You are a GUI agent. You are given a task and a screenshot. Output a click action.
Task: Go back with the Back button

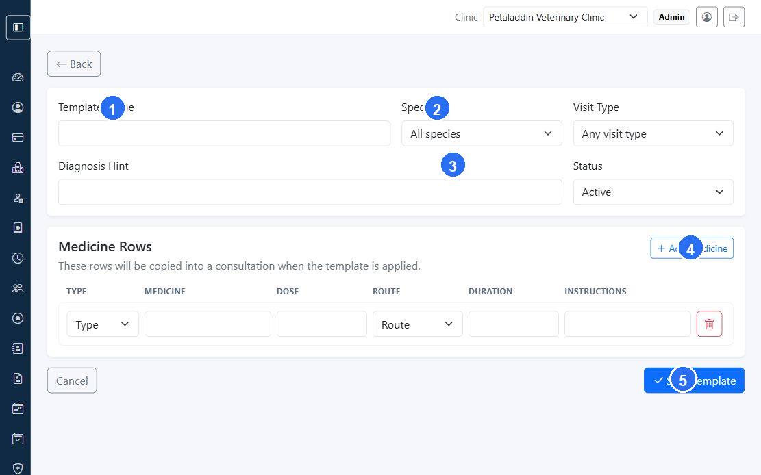coord(74,64)
